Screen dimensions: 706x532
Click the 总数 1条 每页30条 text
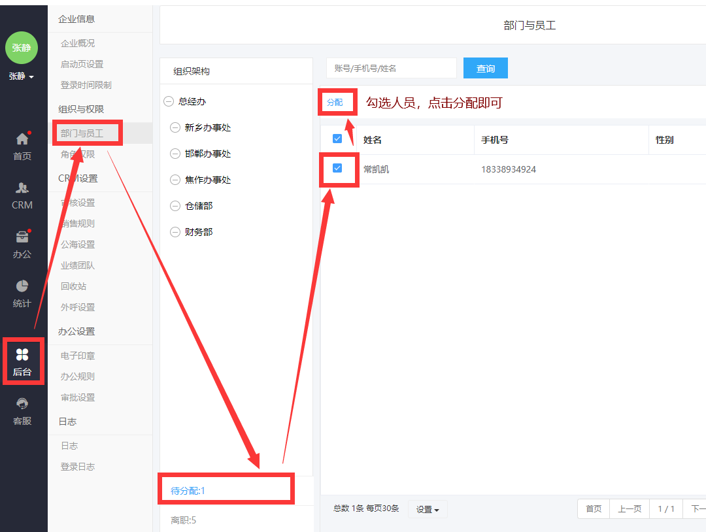point(366,508)
